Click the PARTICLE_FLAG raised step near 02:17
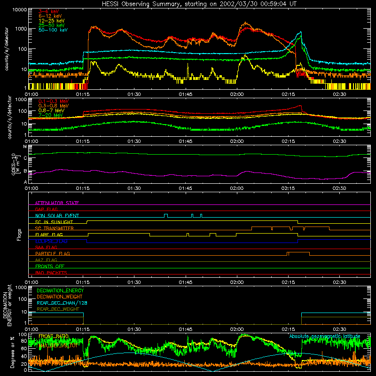The image size is (376, 376). click(x=298, y=254)
